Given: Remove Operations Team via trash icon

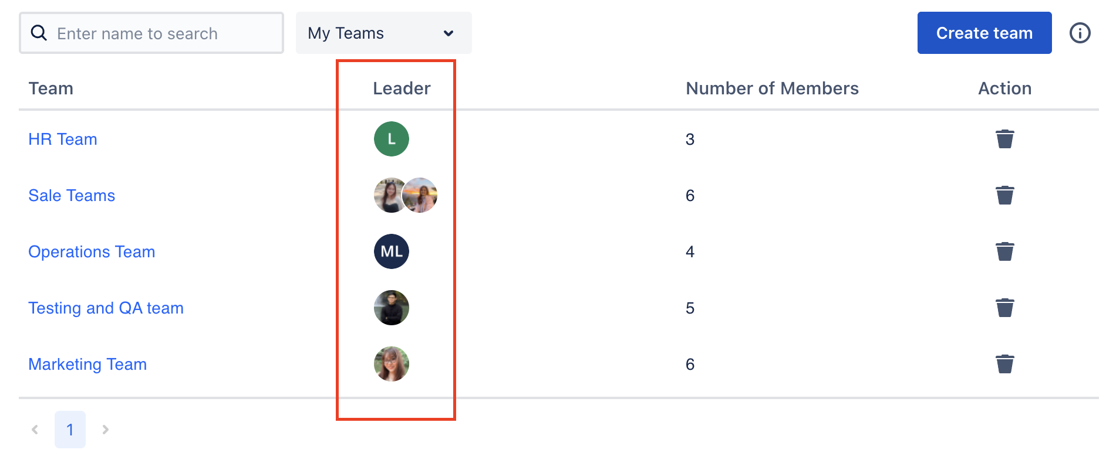Looking at the screenshot, I should pyautogui.click(x=1004, y=251).
